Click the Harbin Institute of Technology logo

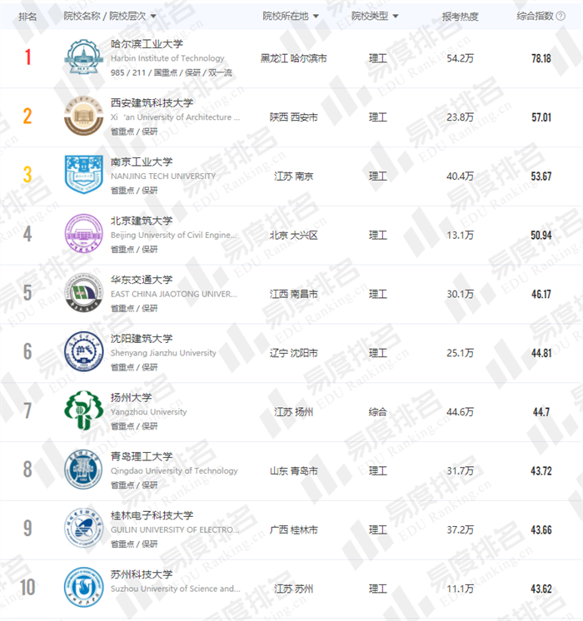(86, 58)
